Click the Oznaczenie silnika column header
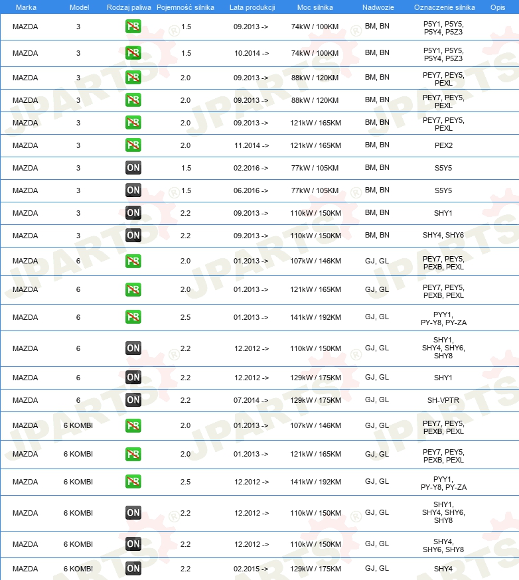The image size is (519, 580). [444, 7]
